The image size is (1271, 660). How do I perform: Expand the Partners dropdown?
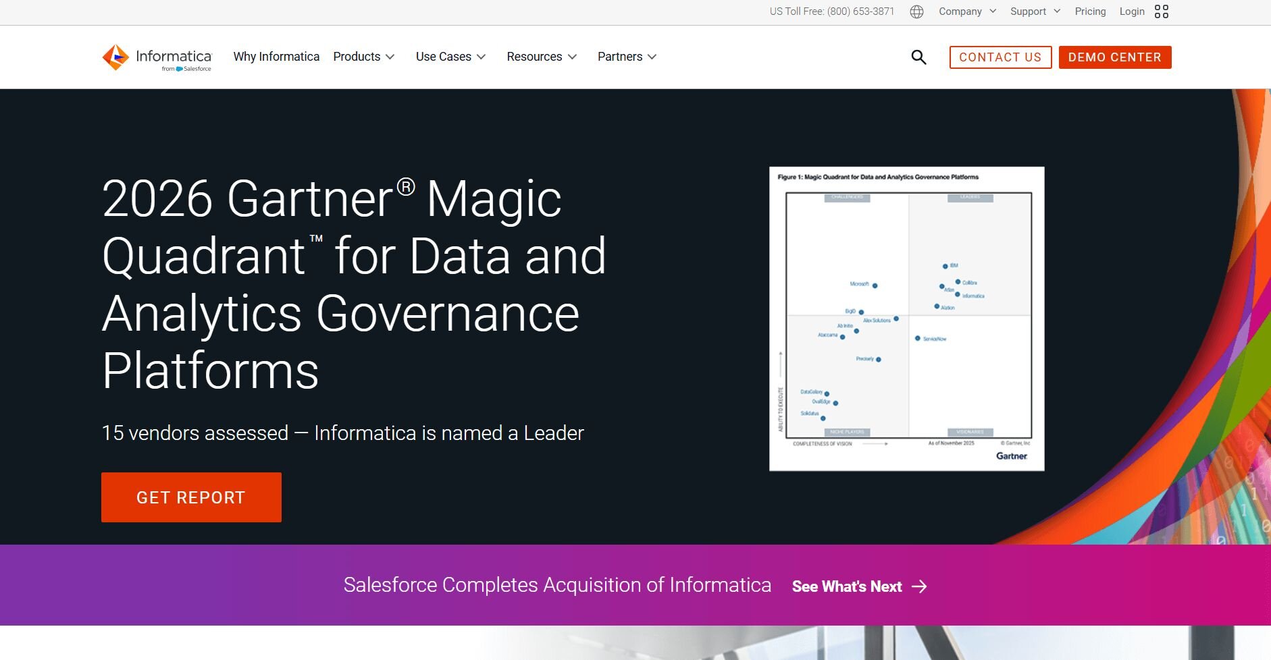627,57
